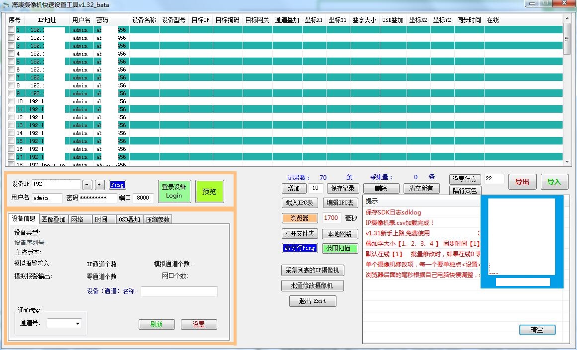Screen dimensions: 577x350
Task: Click the 刷新 refresh button
Action: [x=157, y=324]
